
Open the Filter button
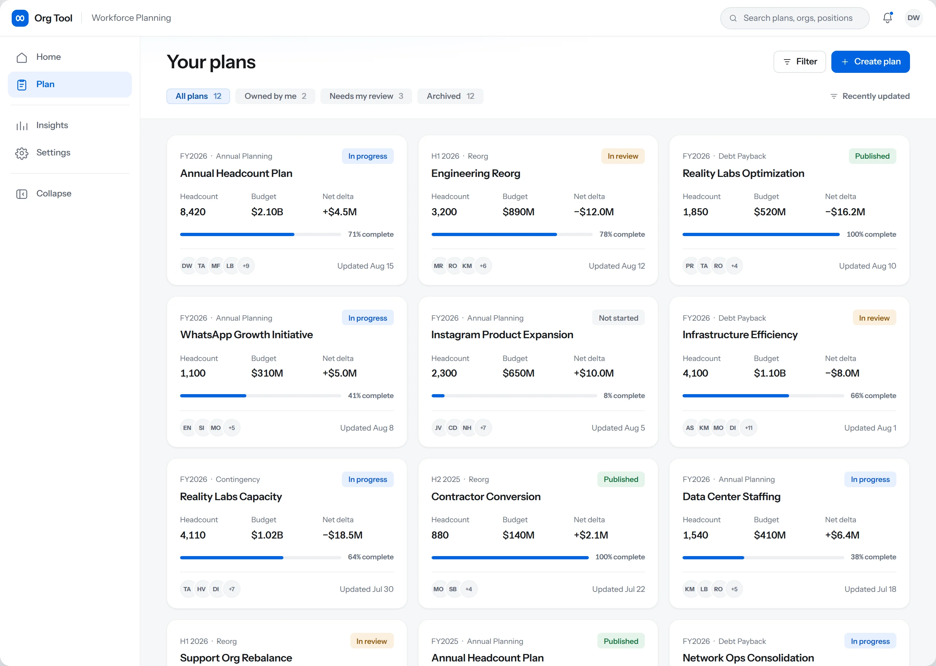point(799,61)
